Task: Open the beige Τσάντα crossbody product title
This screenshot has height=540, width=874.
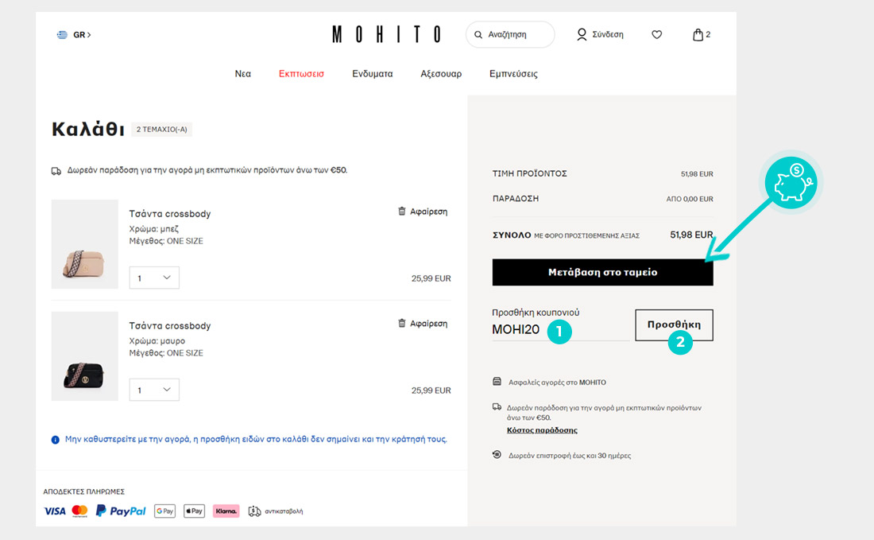Action: [170, 214]
